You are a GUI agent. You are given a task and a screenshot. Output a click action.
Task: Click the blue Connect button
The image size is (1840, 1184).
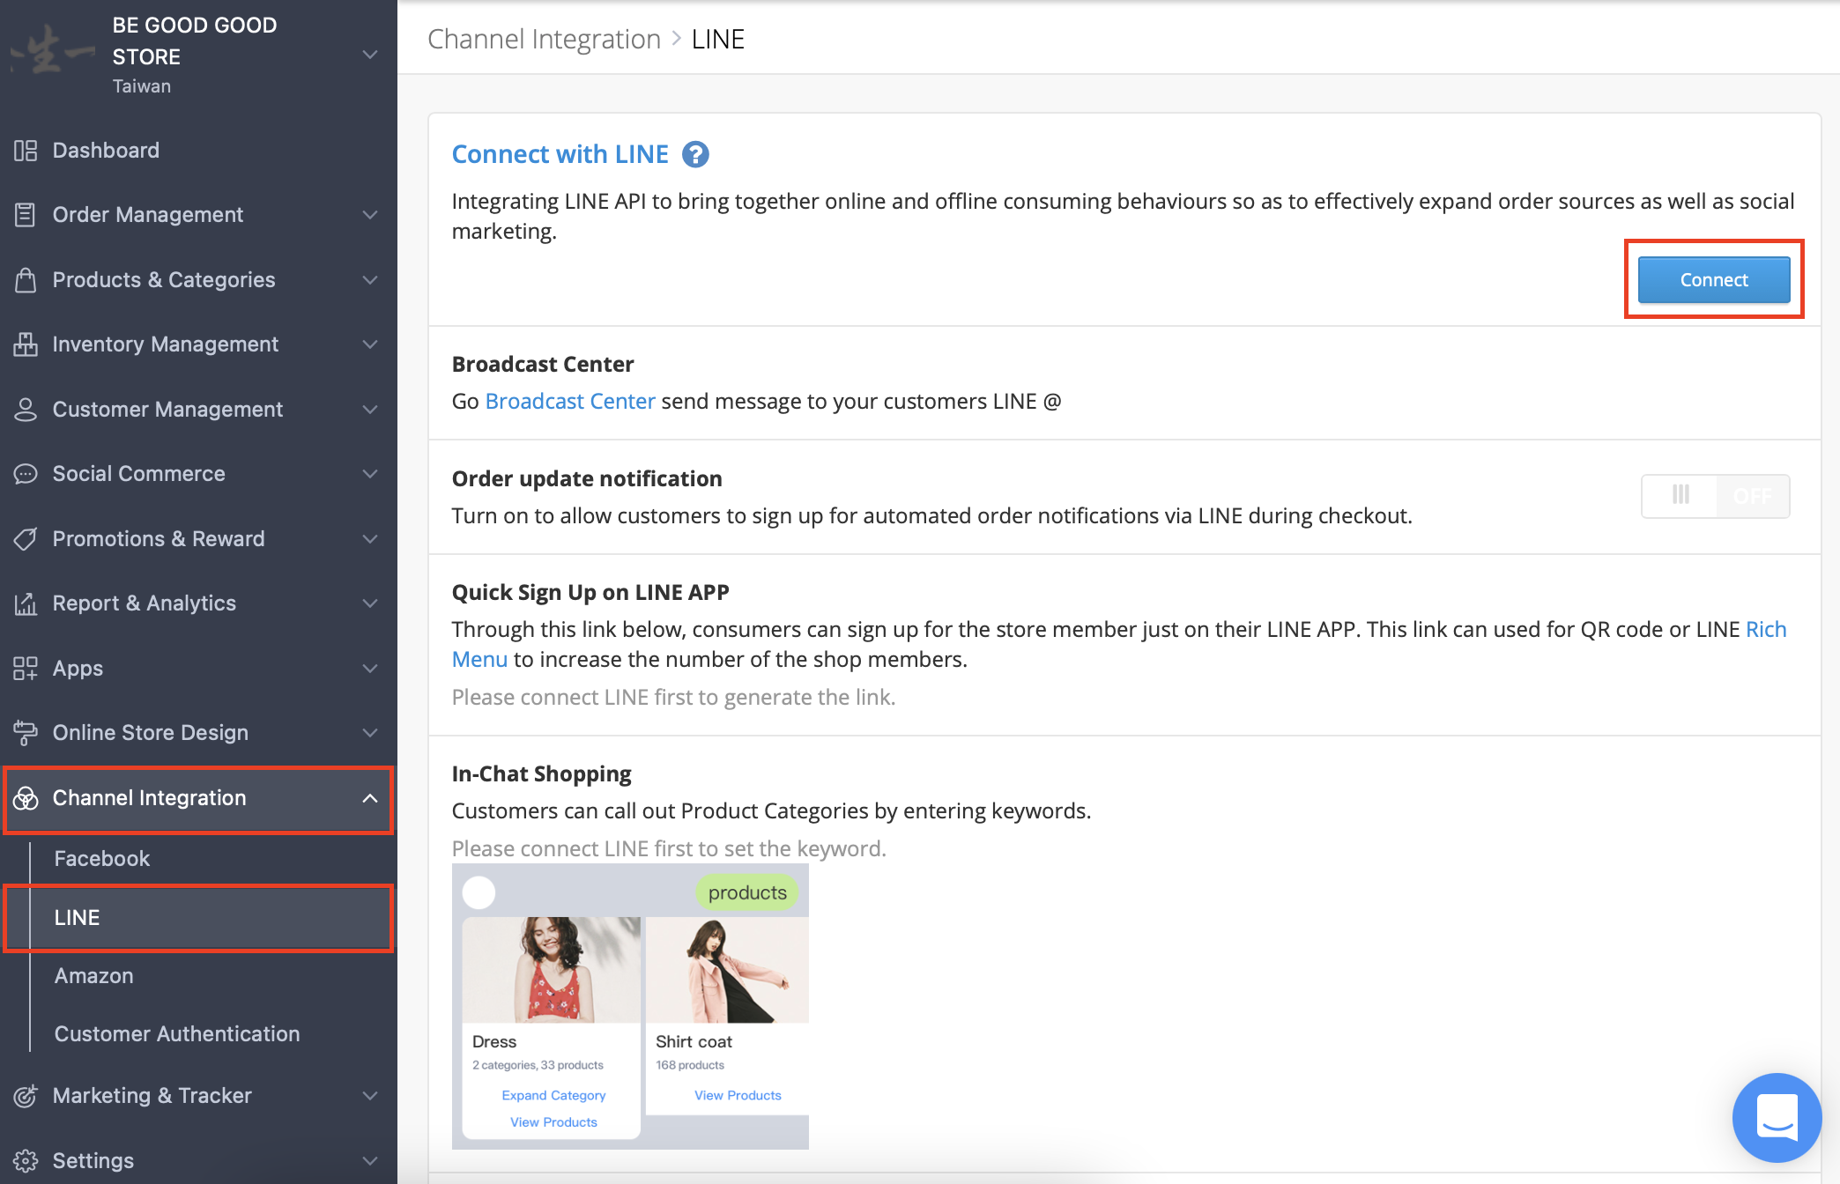tap(1714, 280)
